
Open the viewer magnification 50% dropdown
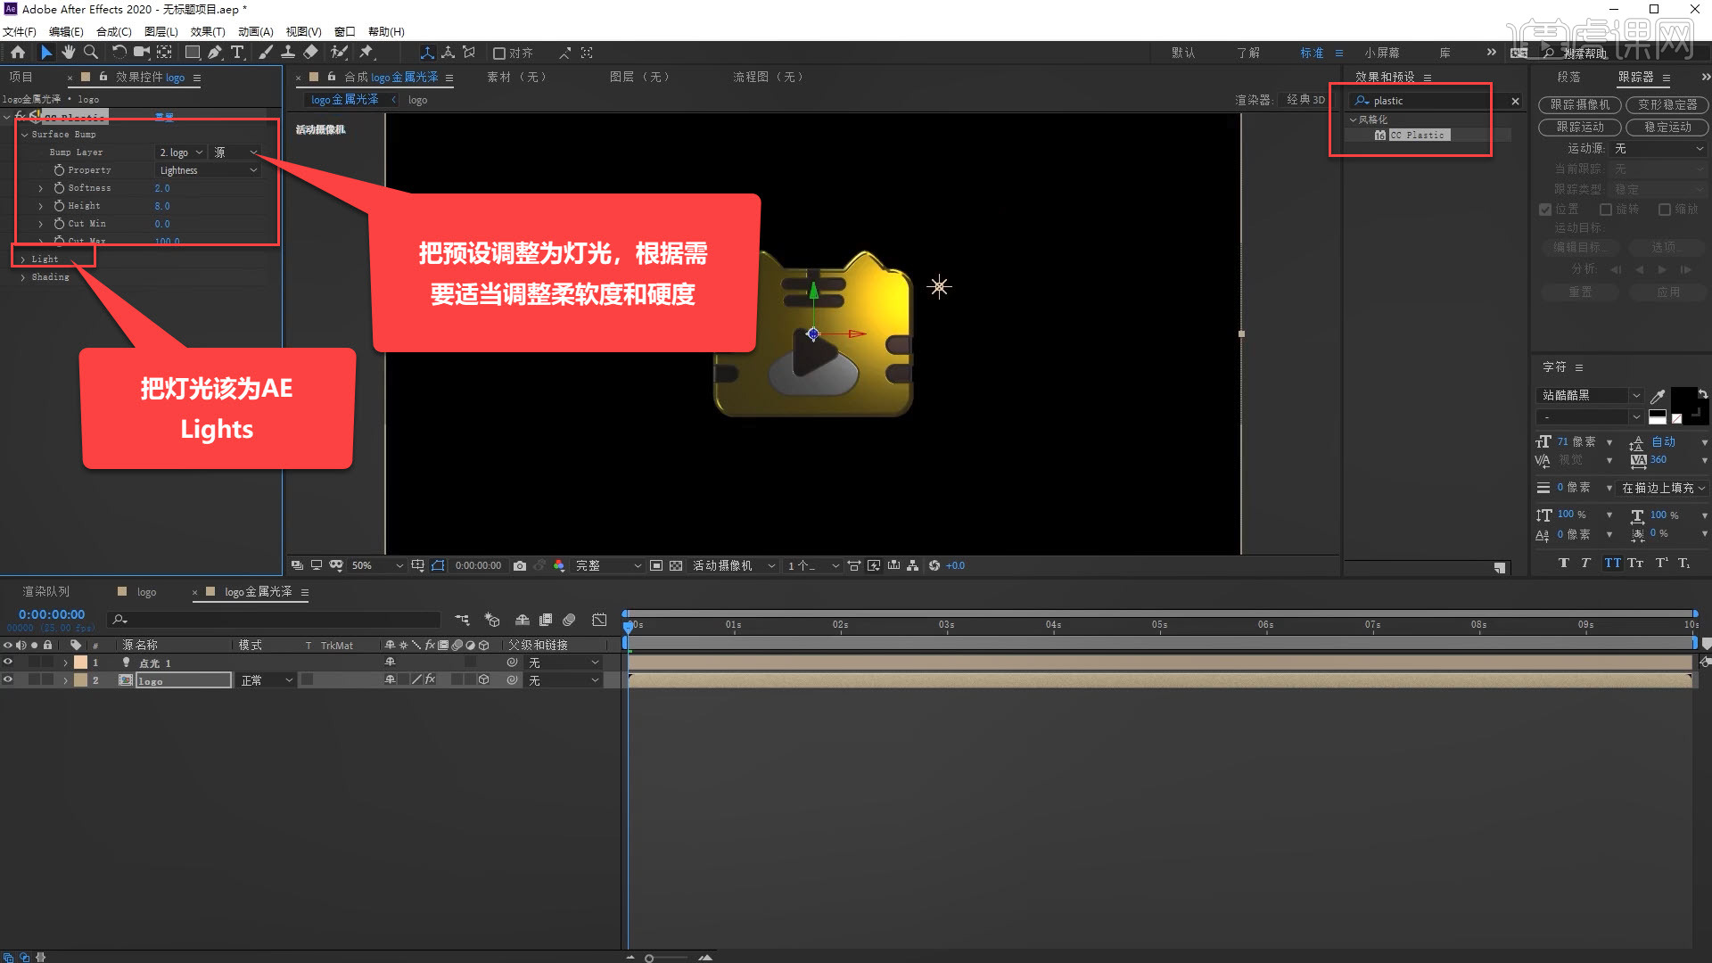pos(376,565)
